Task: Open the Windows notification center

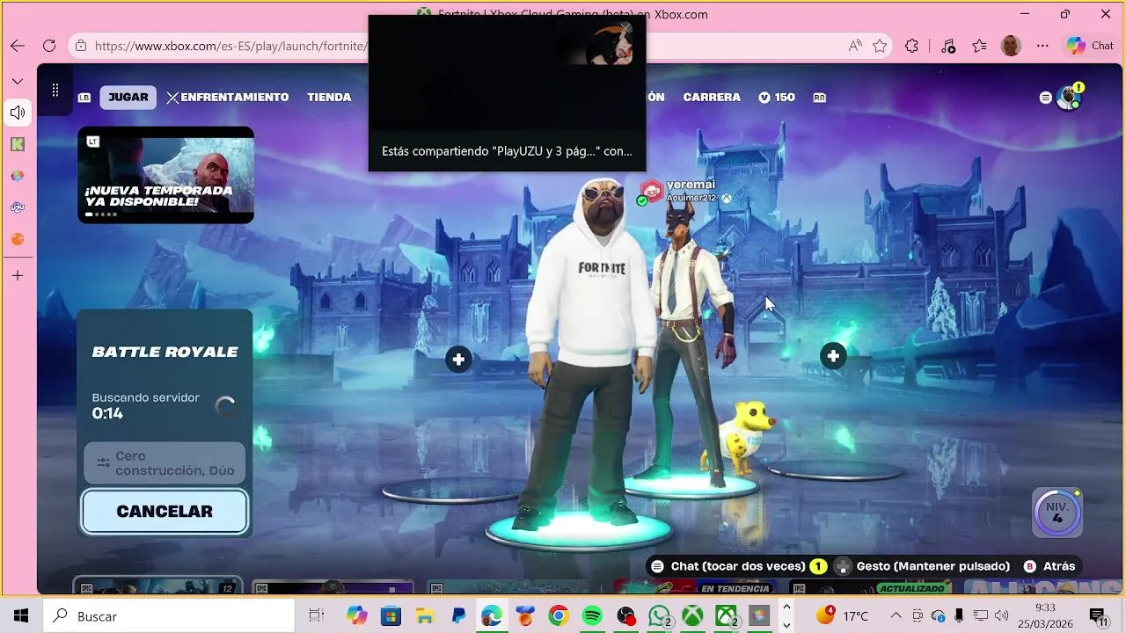Action: (x=1098, y=616)
